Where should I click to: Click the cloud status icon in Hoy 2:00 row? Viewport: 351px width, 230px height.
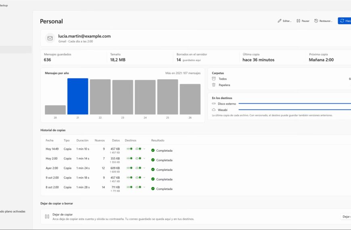[x=138, y=158]
